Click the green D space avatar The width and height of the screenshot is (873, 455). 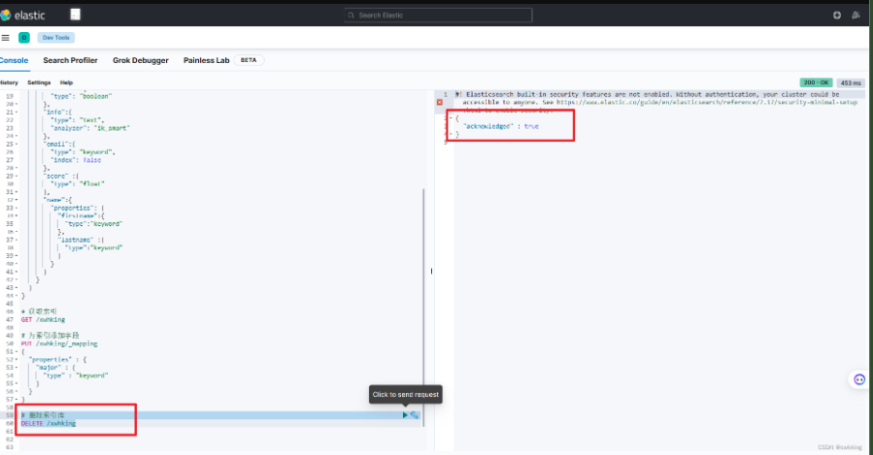(24, 37)
